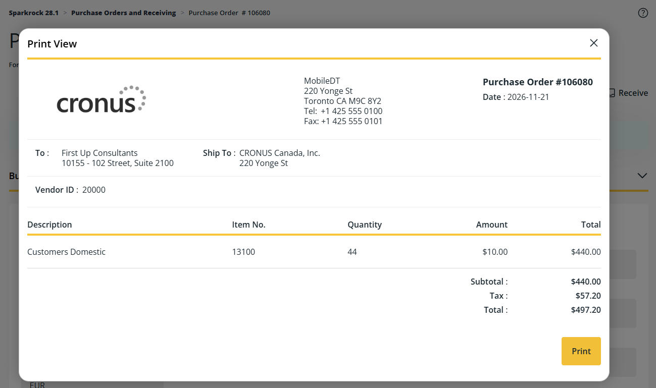Click CRONUS Canada, Inc. ship-to name
The width and height of the screenshot is (656, 388).
coord(280,153)
